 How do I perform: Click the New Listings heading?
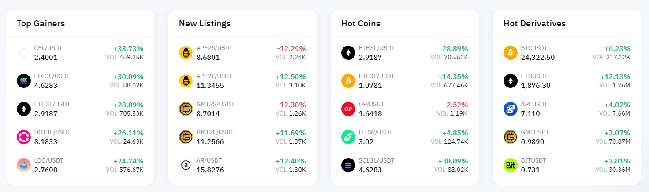tap(205, 24)
